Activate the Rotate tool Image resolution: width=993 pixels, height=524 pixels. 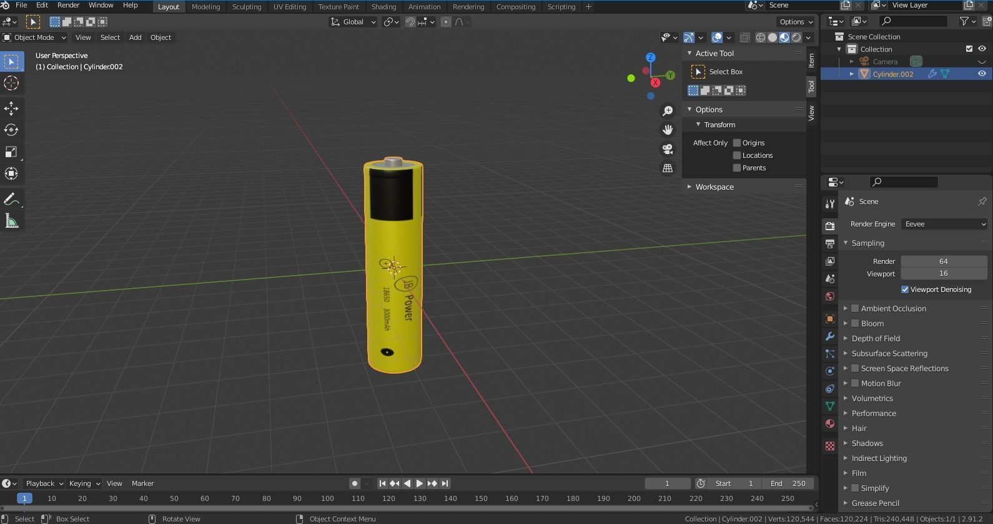point(11,130)
